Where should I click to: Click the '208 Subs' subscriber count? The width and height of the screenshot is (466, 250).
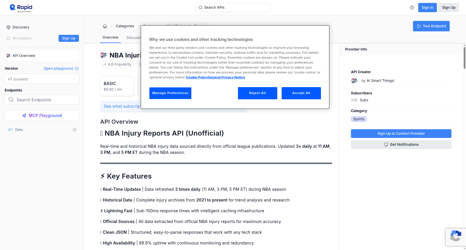click(359, 100)
